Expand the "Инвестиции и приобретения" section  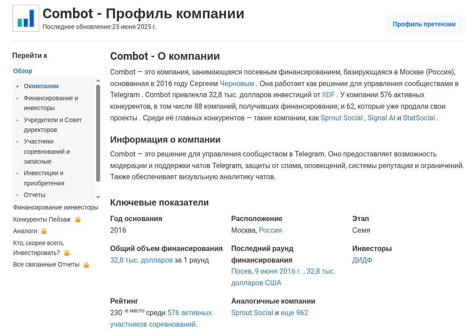pyautogui.click(x=44, y=178)
